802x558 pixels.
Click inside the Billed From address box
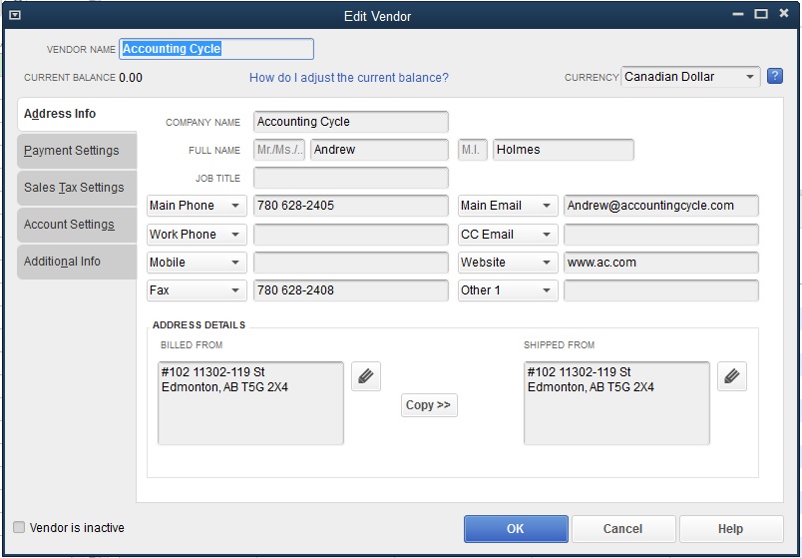click(x=250, y=403)
